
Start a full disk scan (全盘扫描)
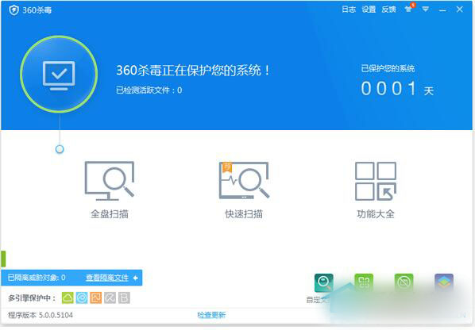click(110, 190)
